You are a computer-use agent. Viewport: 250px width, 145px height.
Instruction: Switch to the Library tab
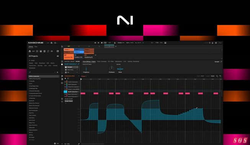click(x=31, y=47)
